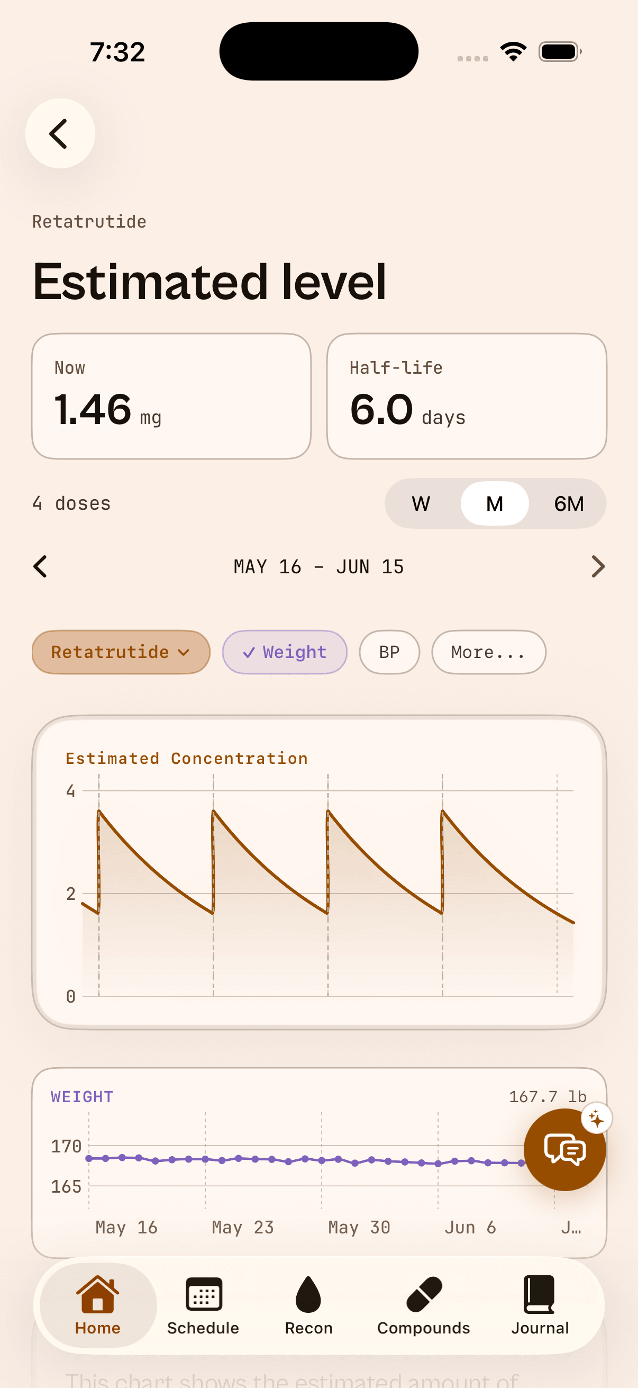Image resolution: width=638 pixels, height=1388 pixels.
Task: Open the More... overlay options
Action: pyautogui.click(x=489, y=652)
